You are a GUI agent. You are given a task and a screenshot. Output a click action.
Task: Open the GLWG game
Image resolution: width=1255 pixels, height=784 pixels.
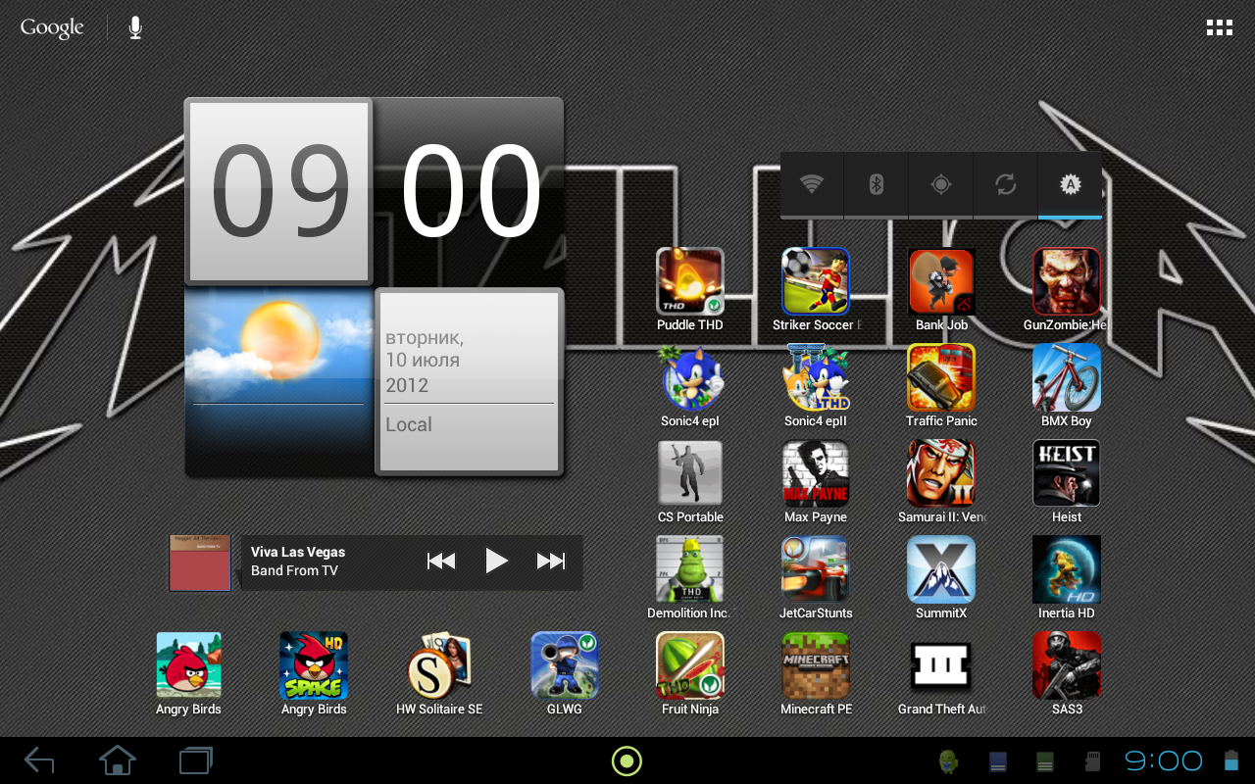565,665
